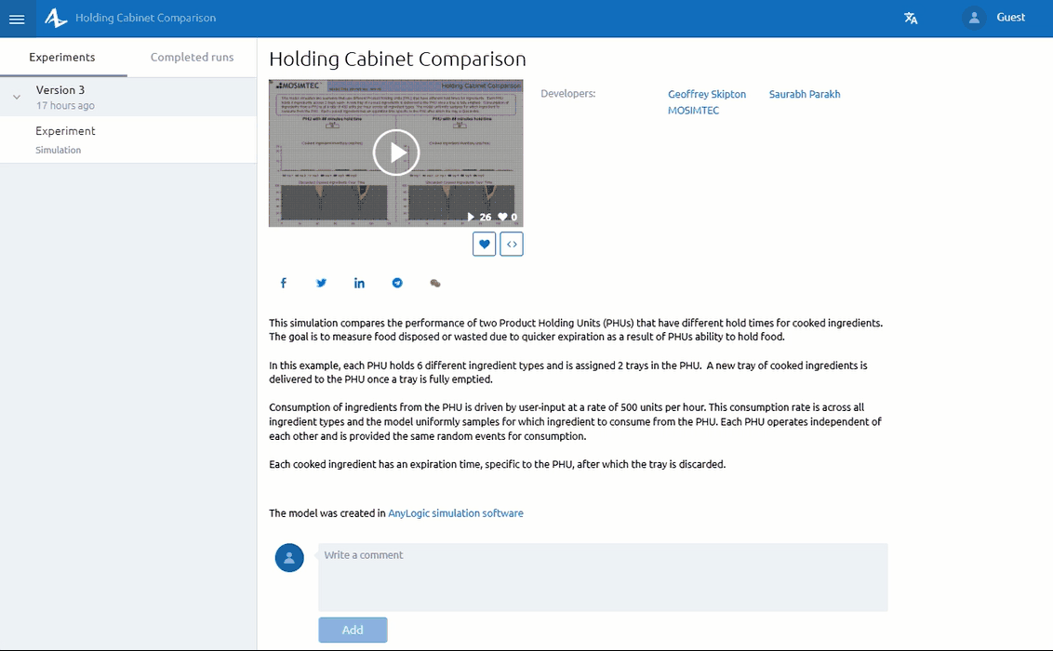Click the Write a comment field
The width and height of the screenshot is (1053, 651).
click(603, 577)
